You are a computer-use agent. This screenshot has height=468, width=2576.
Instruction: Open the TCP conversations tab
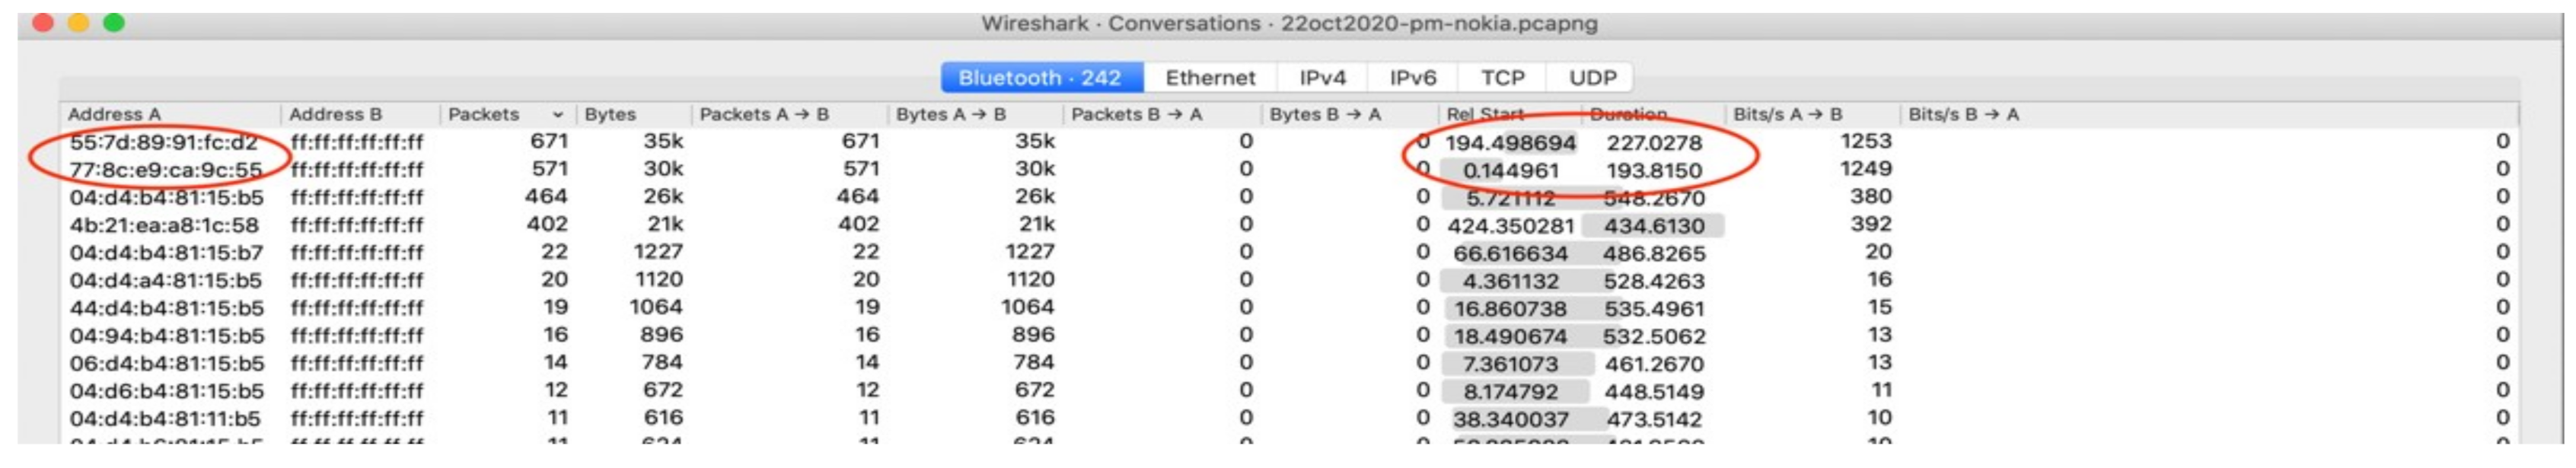pyautogui.click(x=1502, y=78)
